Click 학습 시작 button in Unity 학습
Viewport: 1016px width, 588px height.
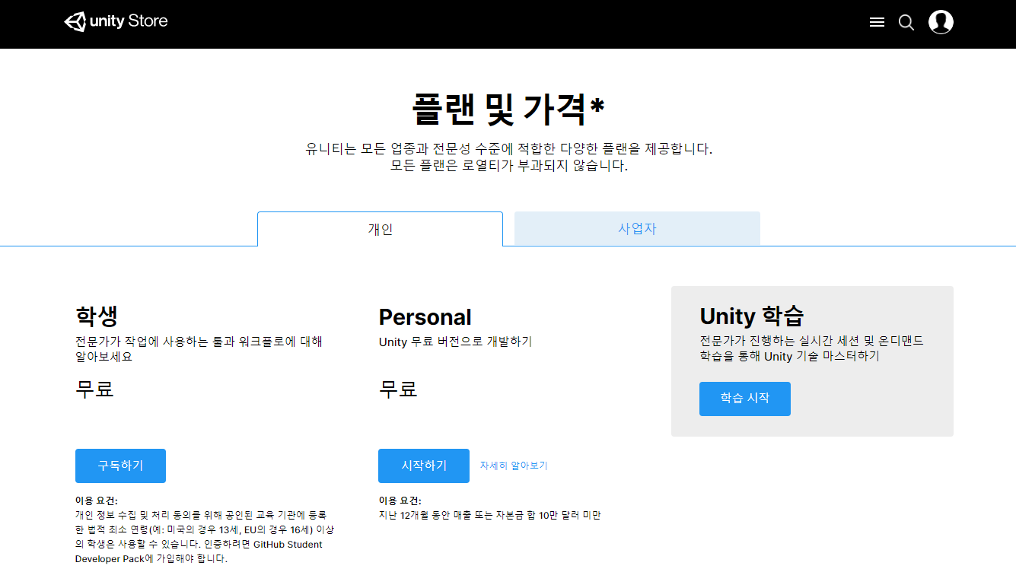[745, 399]
